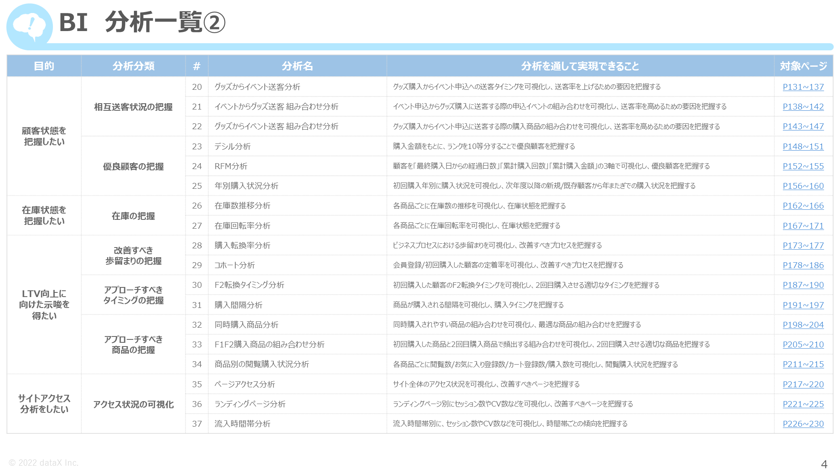The width and height of the screenshot is (840, 472).
Task: Click analysis name RFM分析
Action: (231, 166)
